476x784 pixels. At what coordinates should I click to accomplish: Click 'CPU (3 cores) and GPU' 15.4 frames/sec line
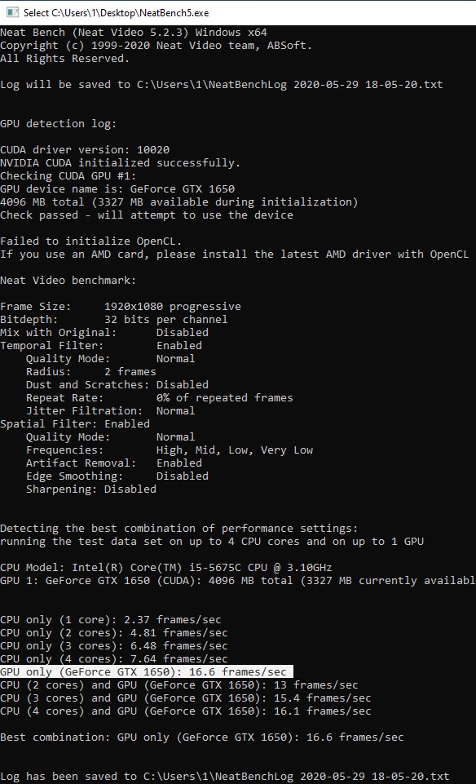click(186, 698)
